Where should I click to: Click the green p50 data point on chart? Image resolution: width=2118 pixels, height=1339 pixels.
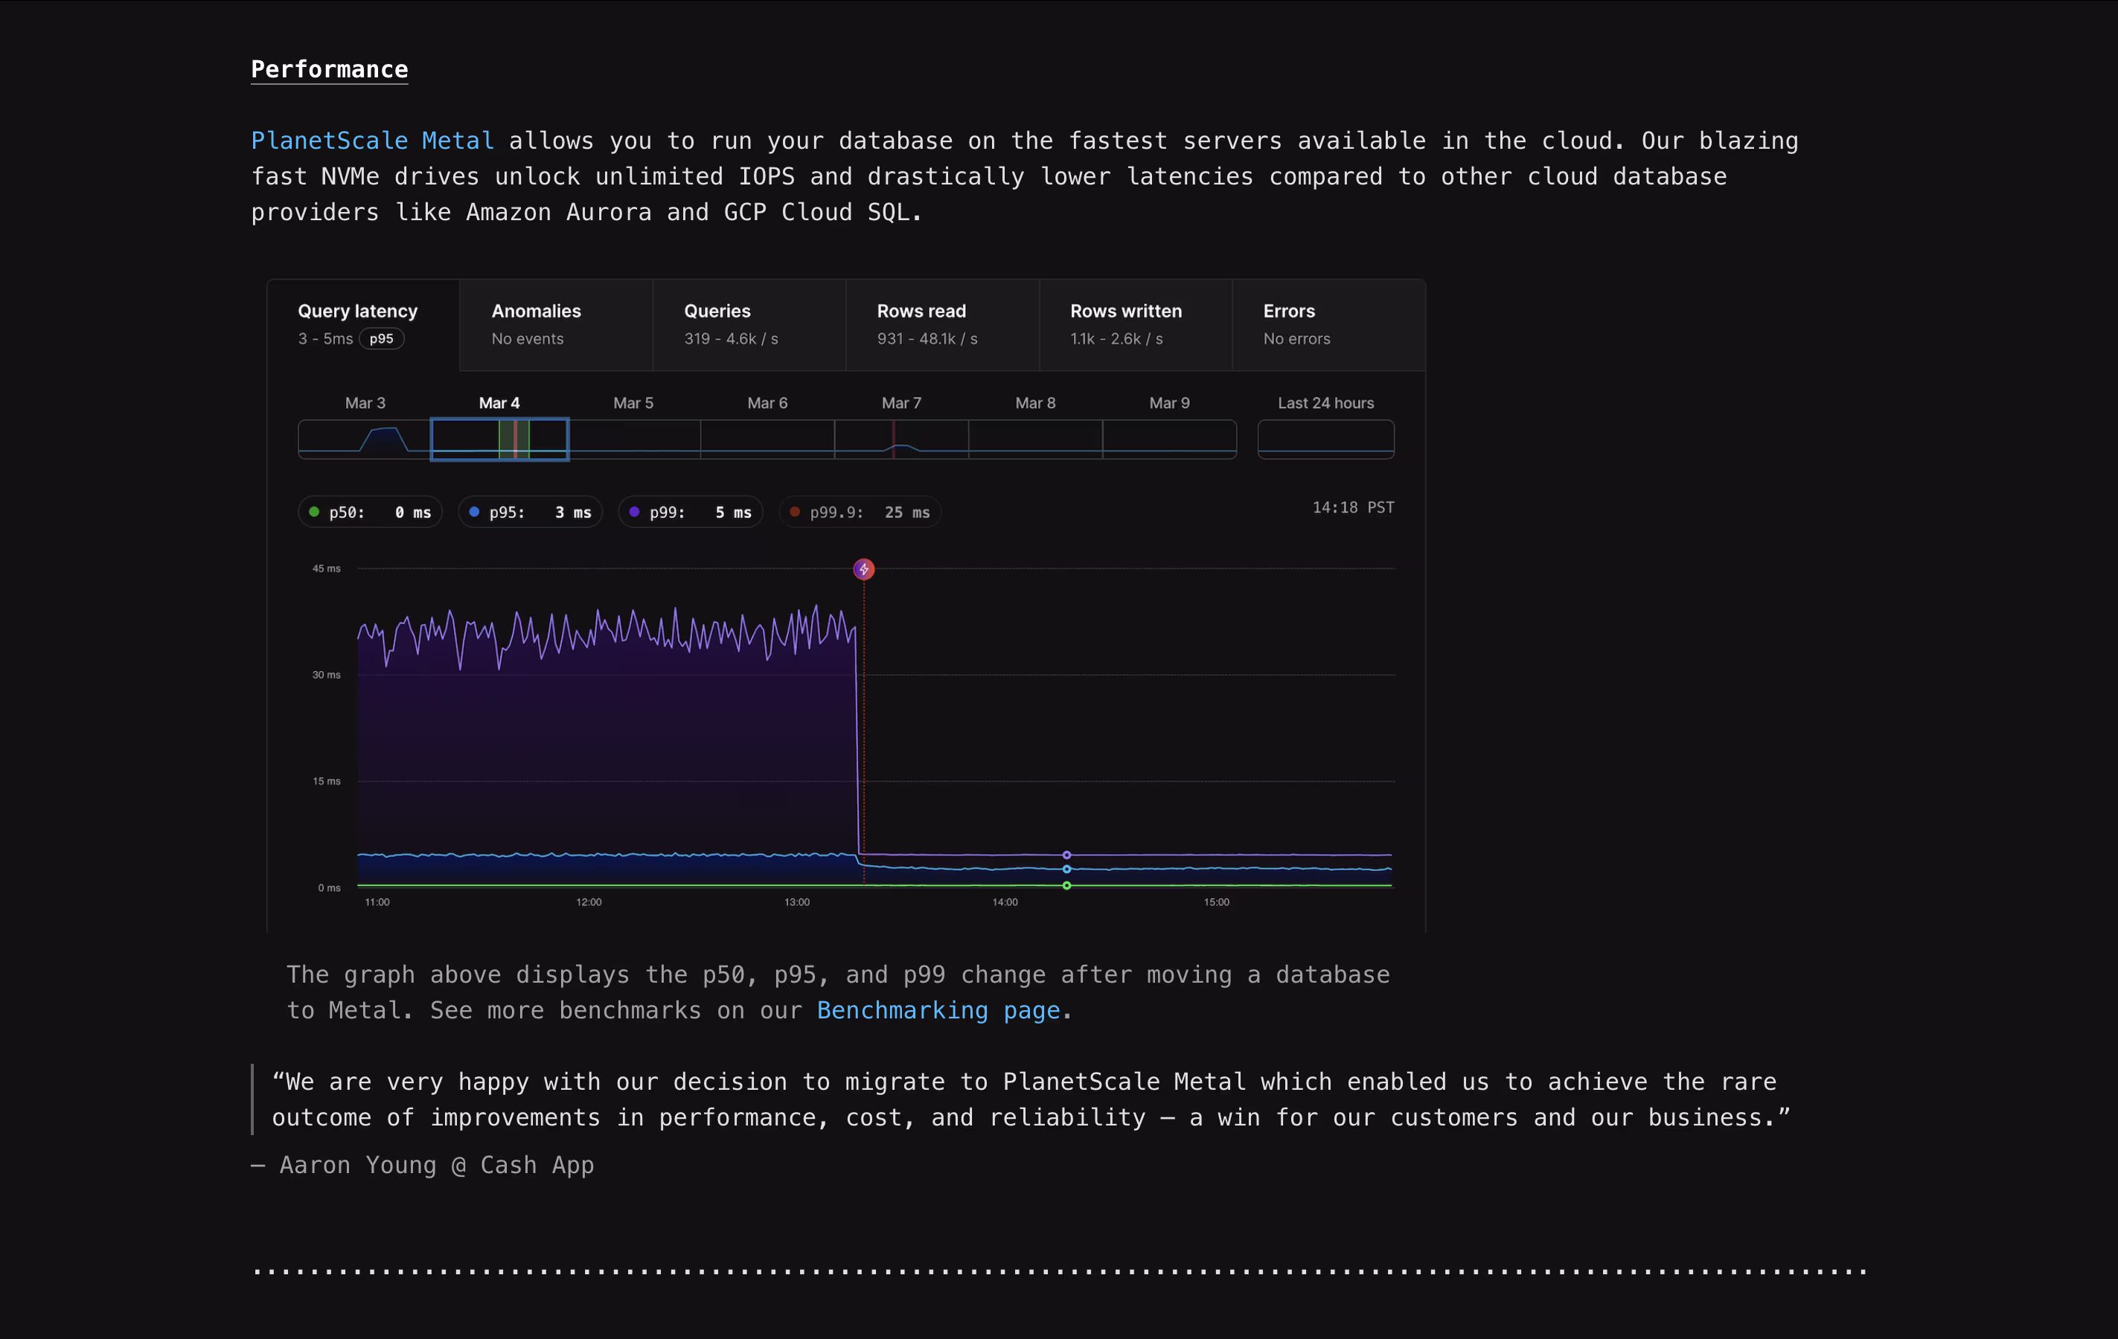coord(1066,885)
